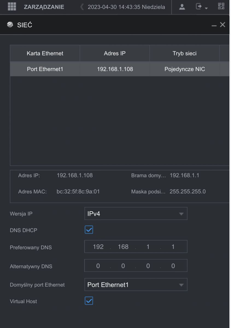Click the Adres IP column header
Screen dimensions: 231x328
115,53
